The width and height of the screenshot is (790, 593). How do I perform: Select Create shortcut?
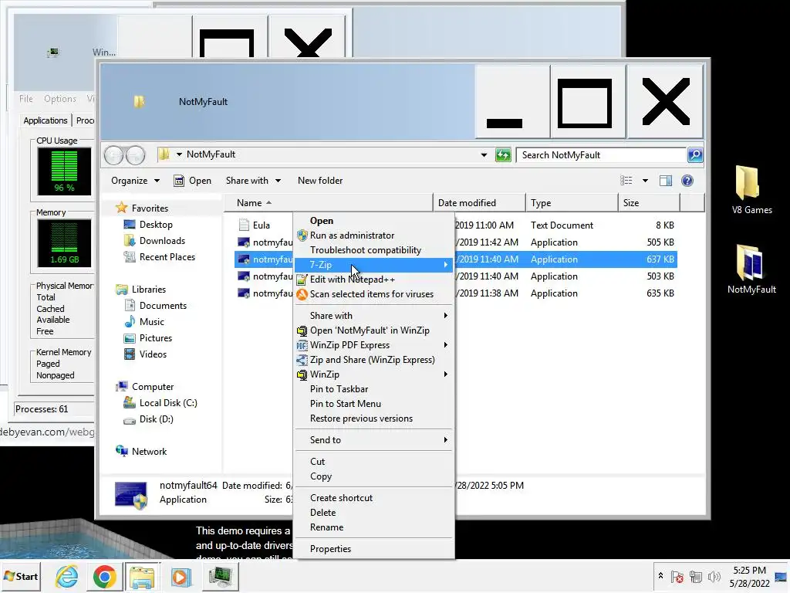[x=373, y=498]
